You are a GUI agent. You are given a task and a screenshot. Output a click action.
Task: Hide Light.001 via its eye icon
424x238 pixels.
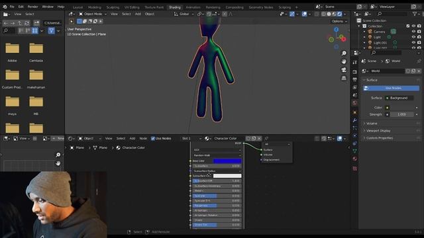pyautogui.click(x=413, y=42)
